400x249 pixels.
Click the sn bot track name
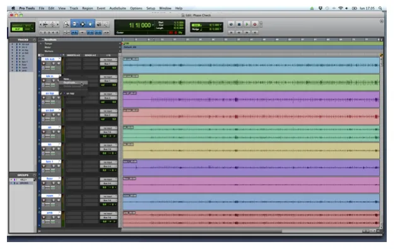[50, 111]
